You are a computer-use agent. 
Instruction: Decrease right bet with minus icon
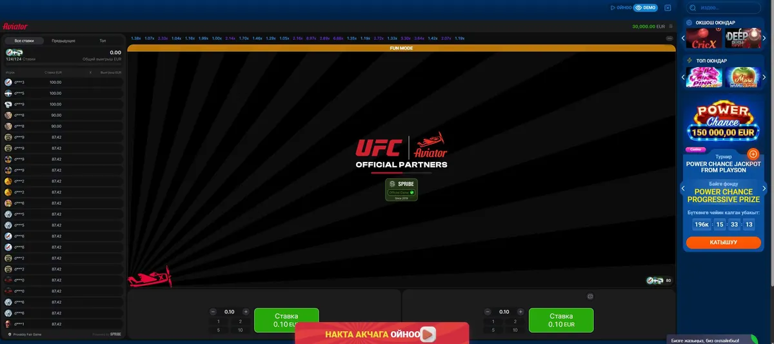488,312
